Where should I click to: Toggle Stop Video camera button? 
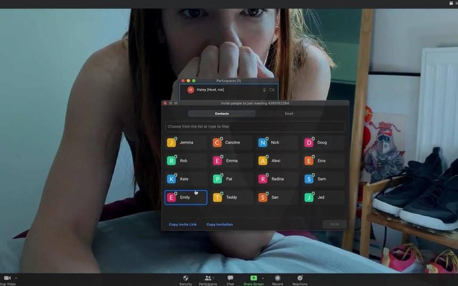pos(7,279)
